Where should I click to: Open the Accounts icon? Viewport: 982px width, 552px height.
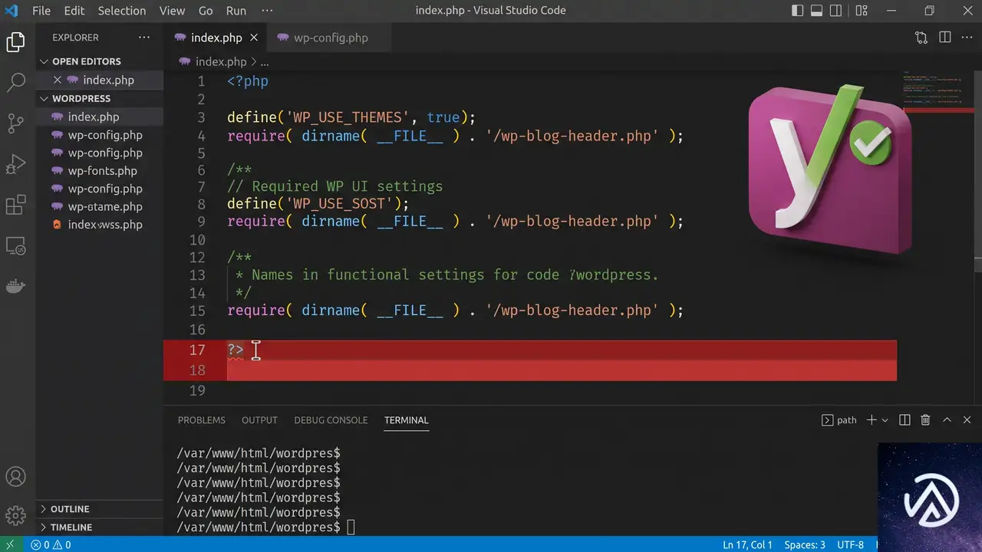(16, 476)
